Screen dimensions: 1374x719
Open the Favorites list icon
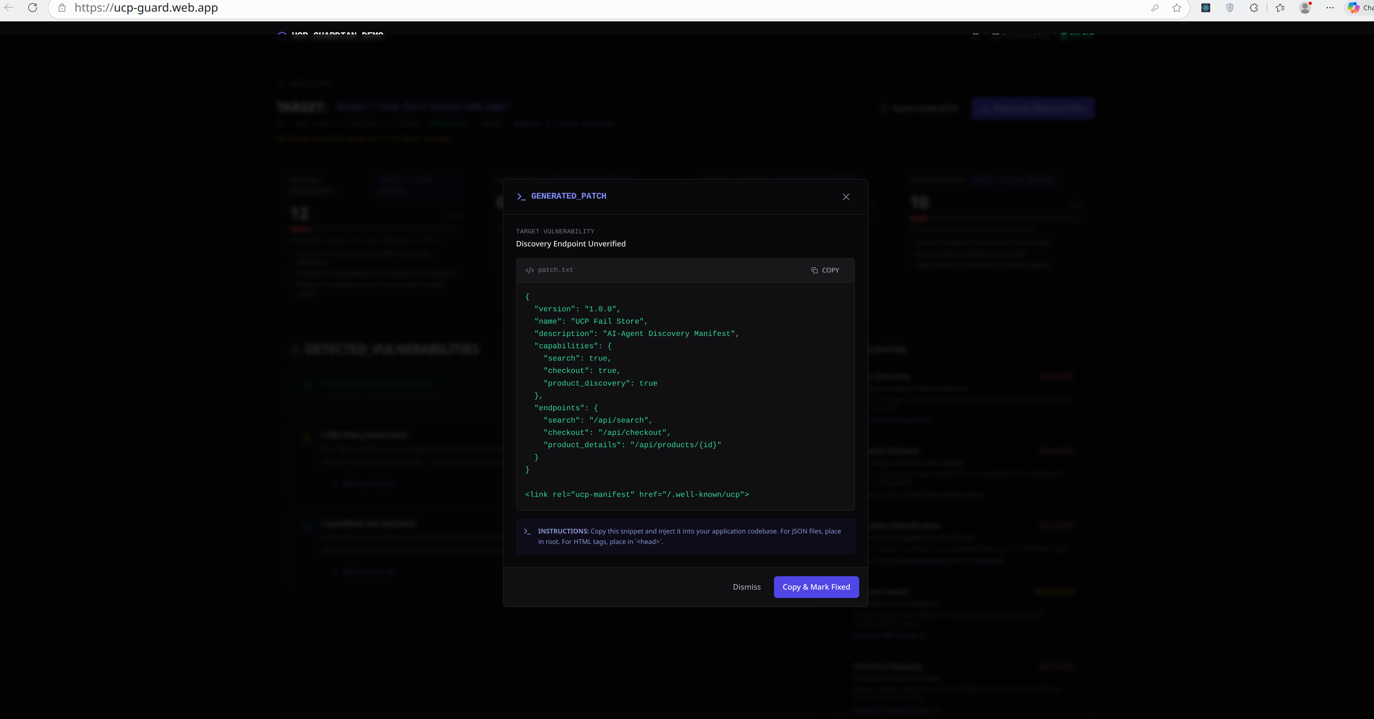(1280, 8)
